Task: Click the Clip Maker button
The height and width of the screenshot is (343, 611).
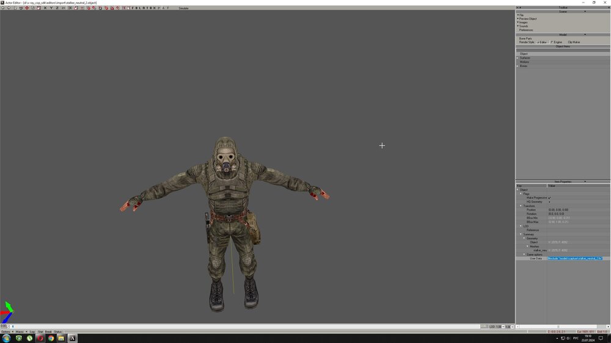Action: pyautogui.click(x=574, y=42)
